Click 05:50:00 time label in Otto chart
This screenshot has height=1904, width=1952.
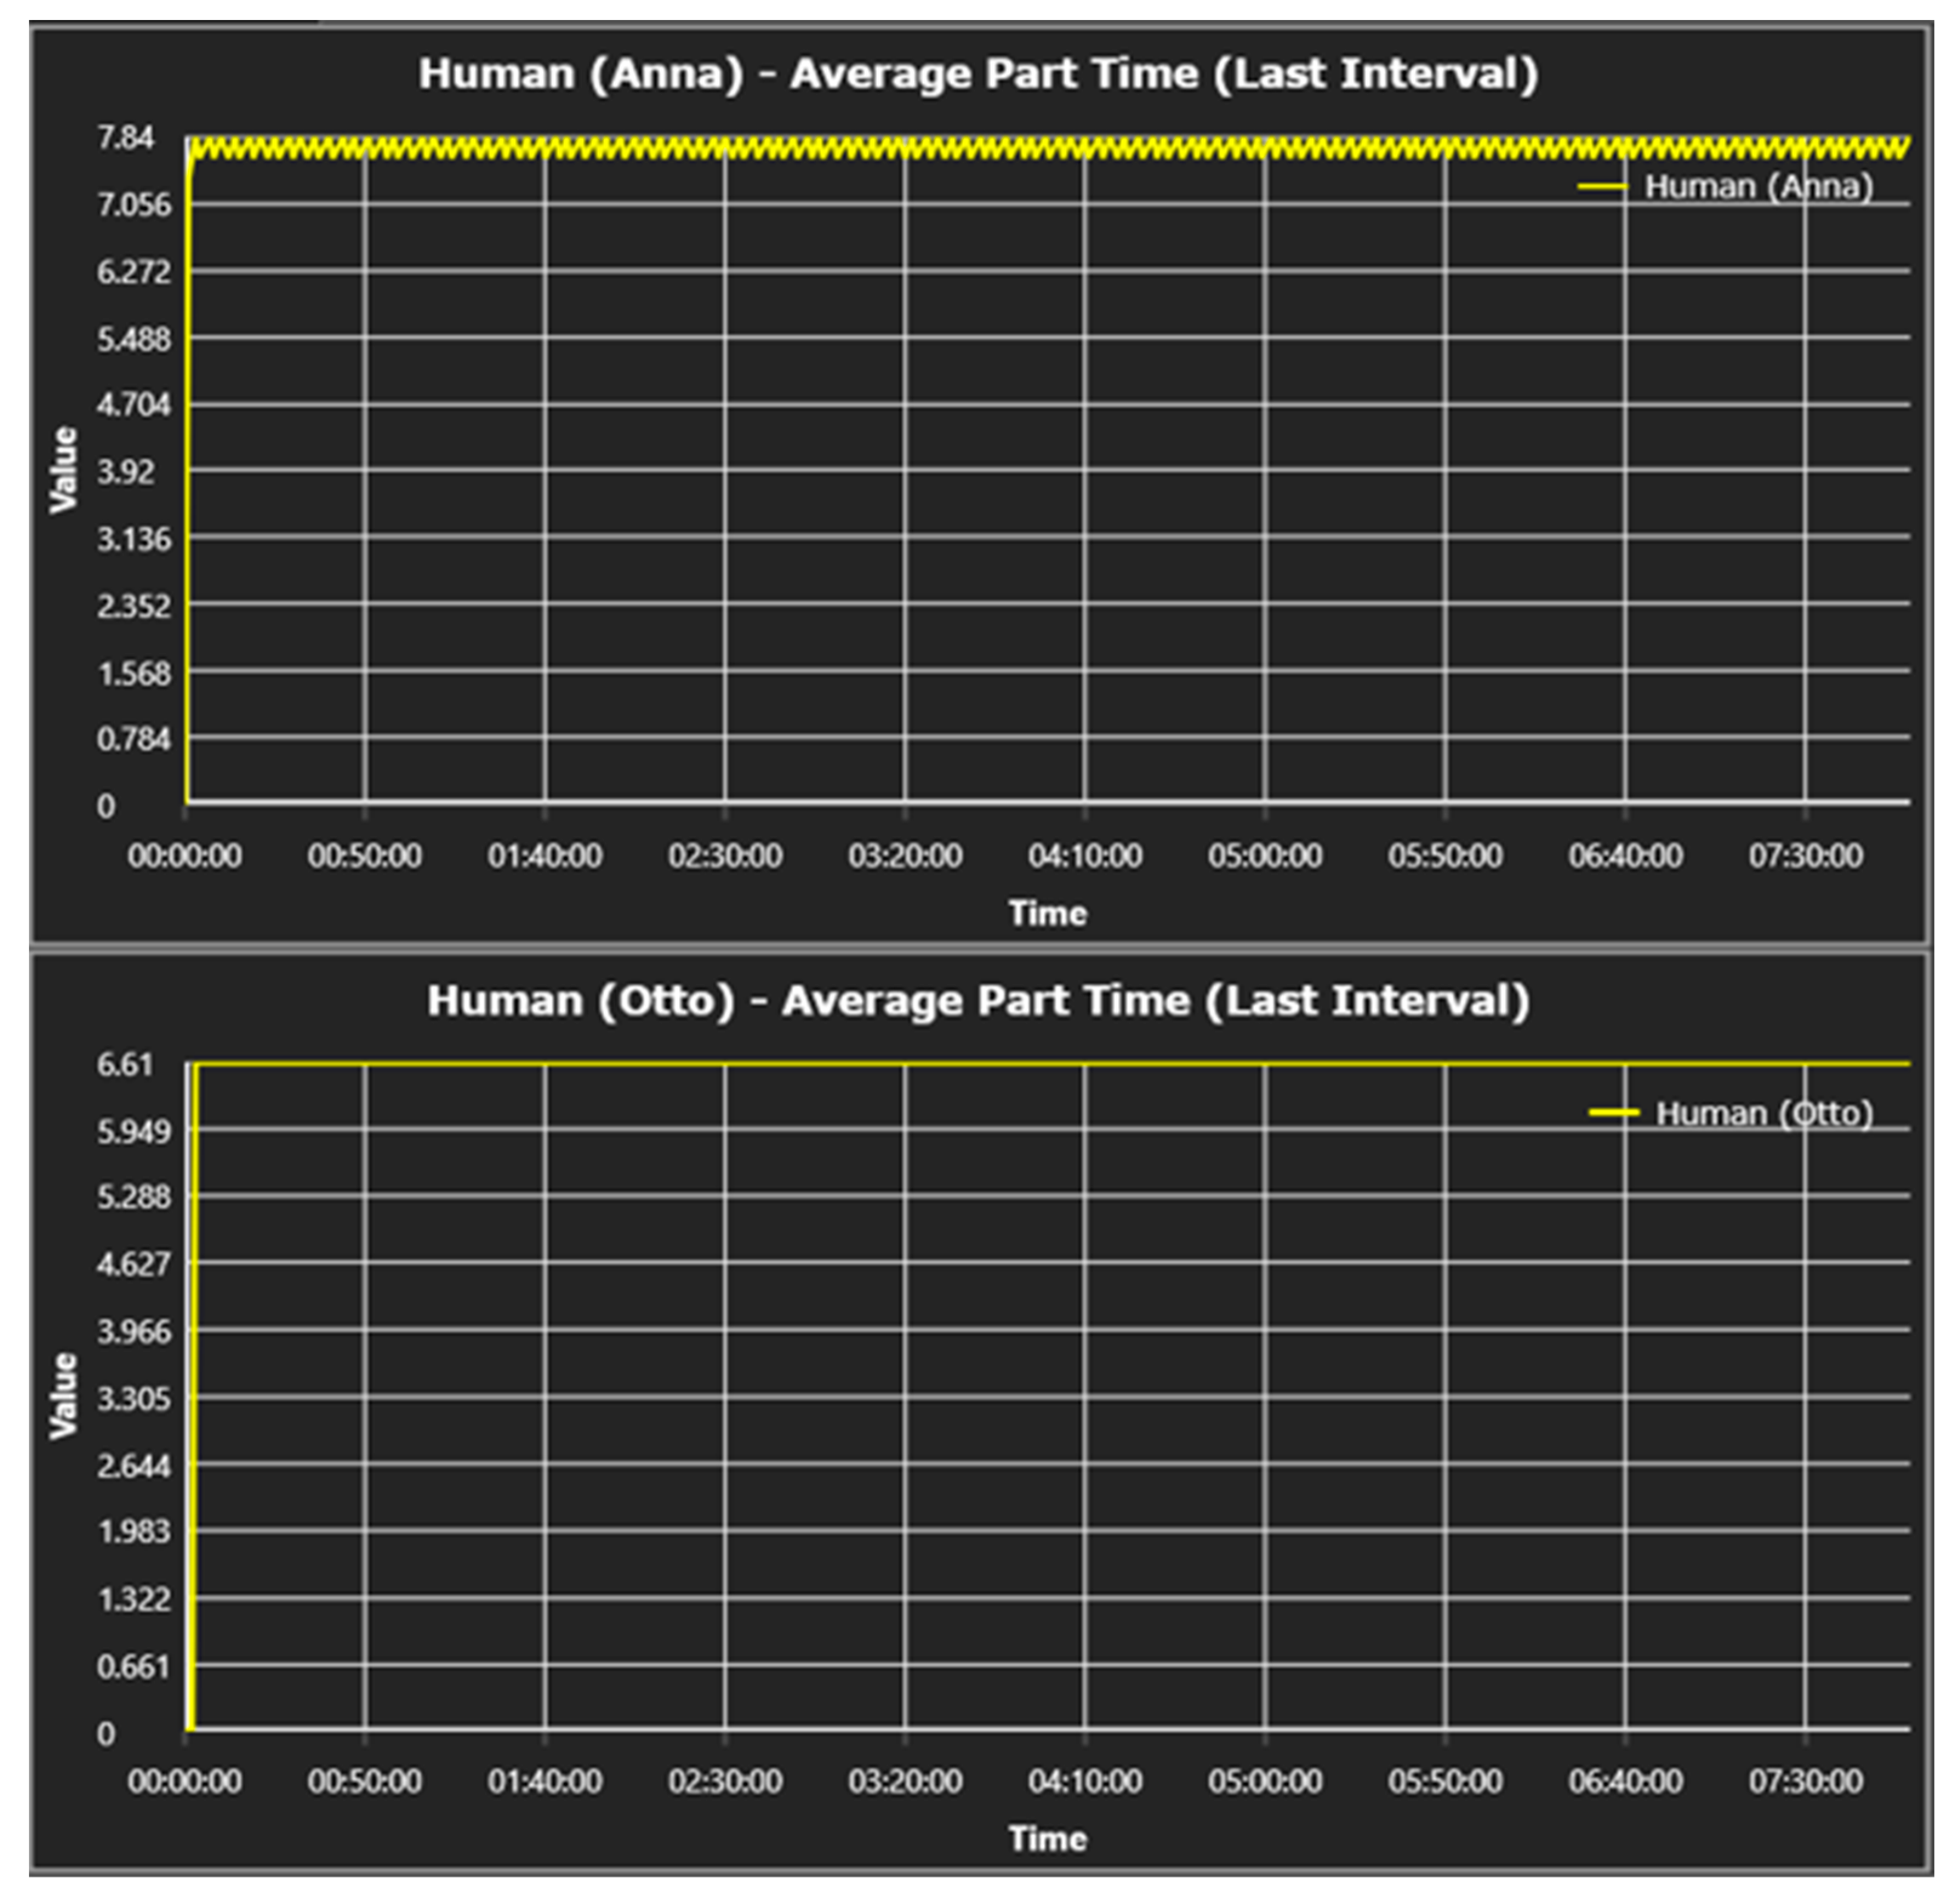click(1444, 1781)
